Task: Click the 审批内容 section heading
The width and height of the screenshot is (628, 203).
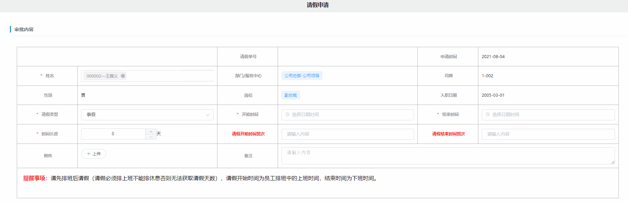Action: pyautogui.click(x=24, y=29)
